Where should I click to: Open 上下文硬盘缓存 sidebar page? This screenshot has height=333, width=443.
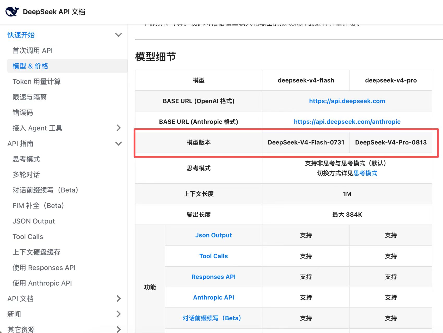[36, 252]
